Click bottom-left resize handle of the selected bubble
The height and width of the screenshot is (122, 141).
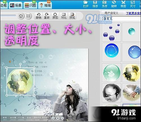[x=7, y=95]
